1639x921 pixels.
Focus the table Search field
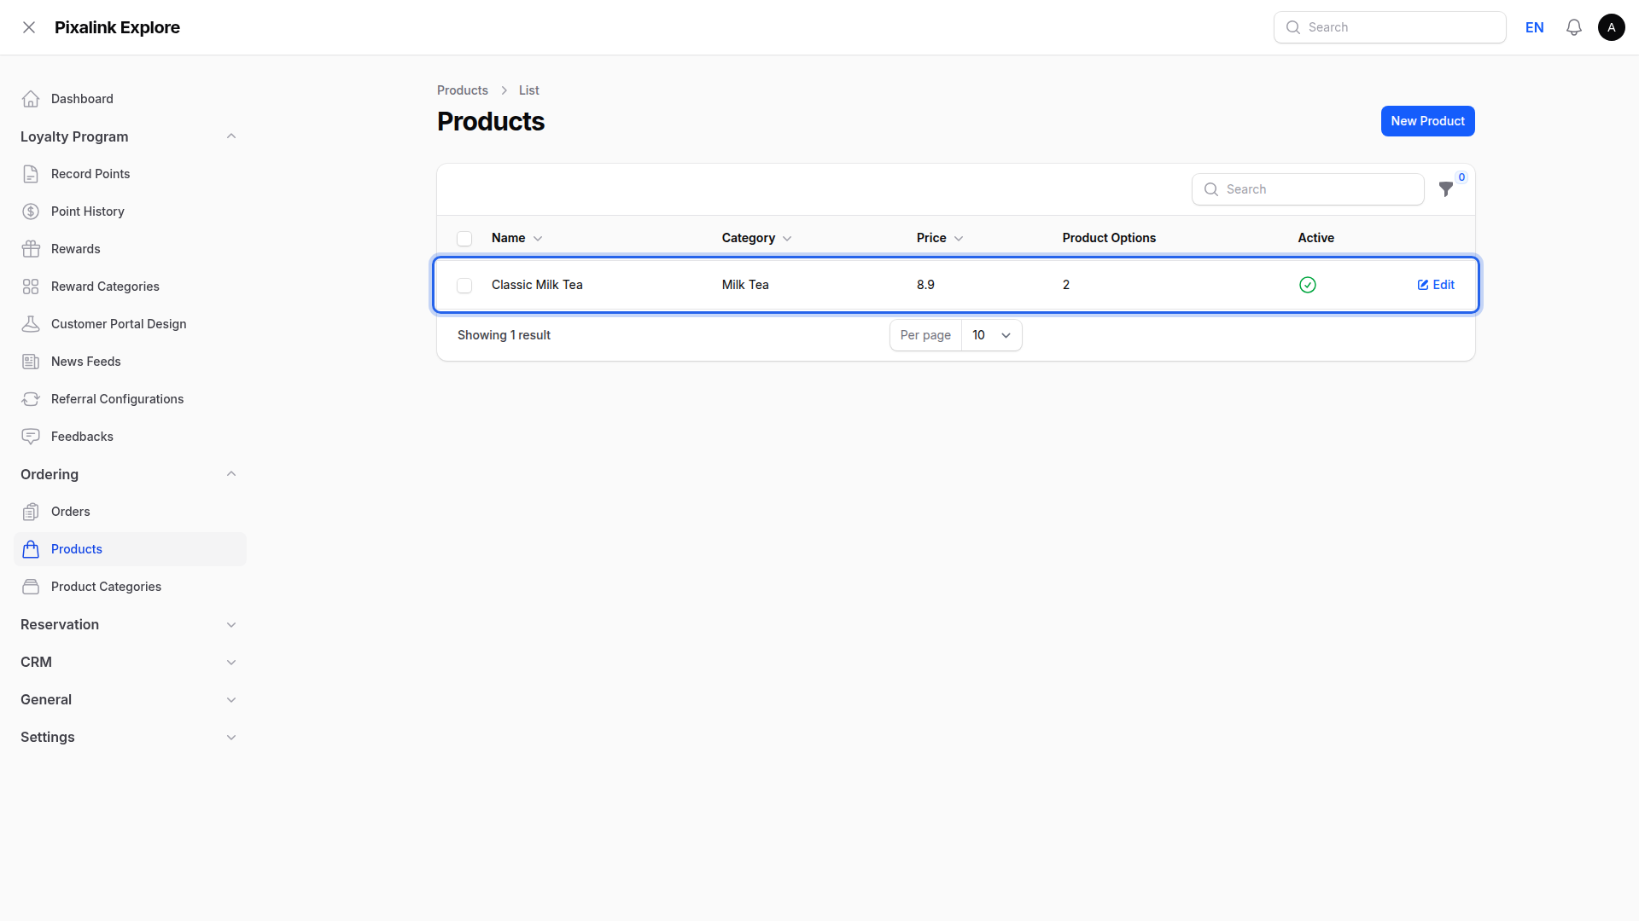[1308, 189]
